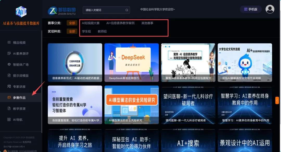Image resolution: width=281 pixels, height=152 pixels.
Task: Open DeepSeek高效应用技巧 thumbnail
Action: (x=132, y=63)
